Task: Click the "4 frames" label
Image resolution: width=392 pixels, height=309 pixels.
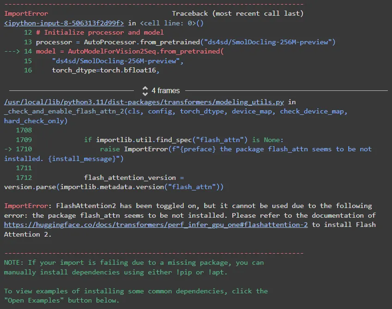Action: 165,91
